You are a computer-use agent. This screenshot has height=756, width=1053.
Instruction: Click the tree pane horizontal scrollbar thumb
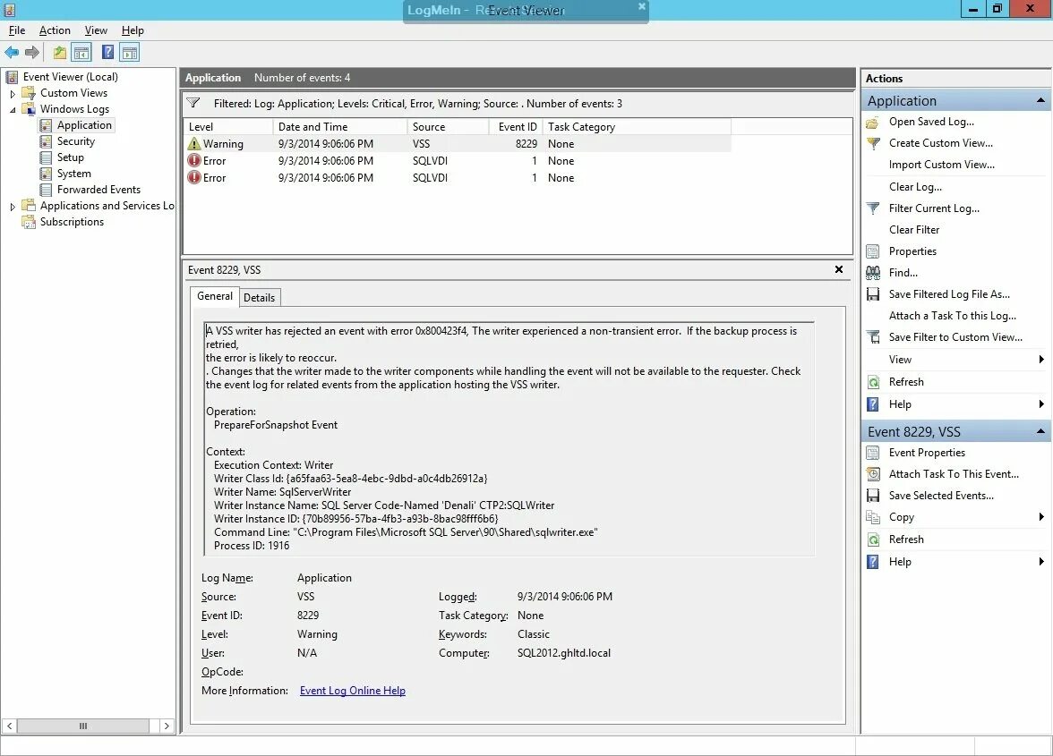82,726
